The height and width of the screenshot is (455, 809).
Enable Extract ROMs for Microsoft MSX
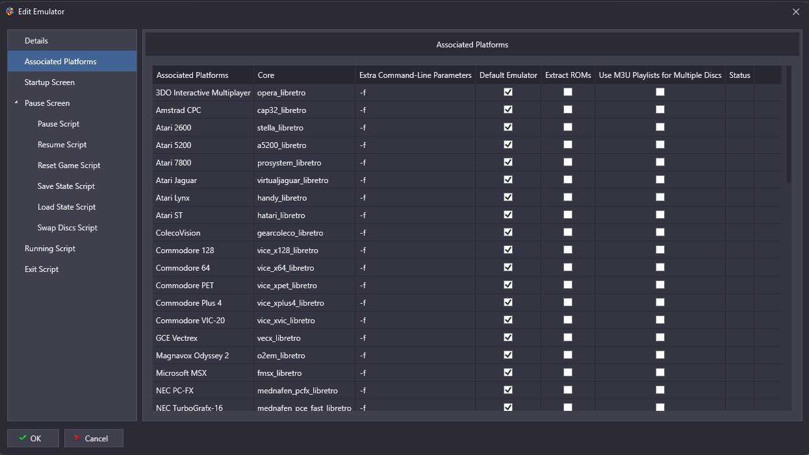coord(568,373)
